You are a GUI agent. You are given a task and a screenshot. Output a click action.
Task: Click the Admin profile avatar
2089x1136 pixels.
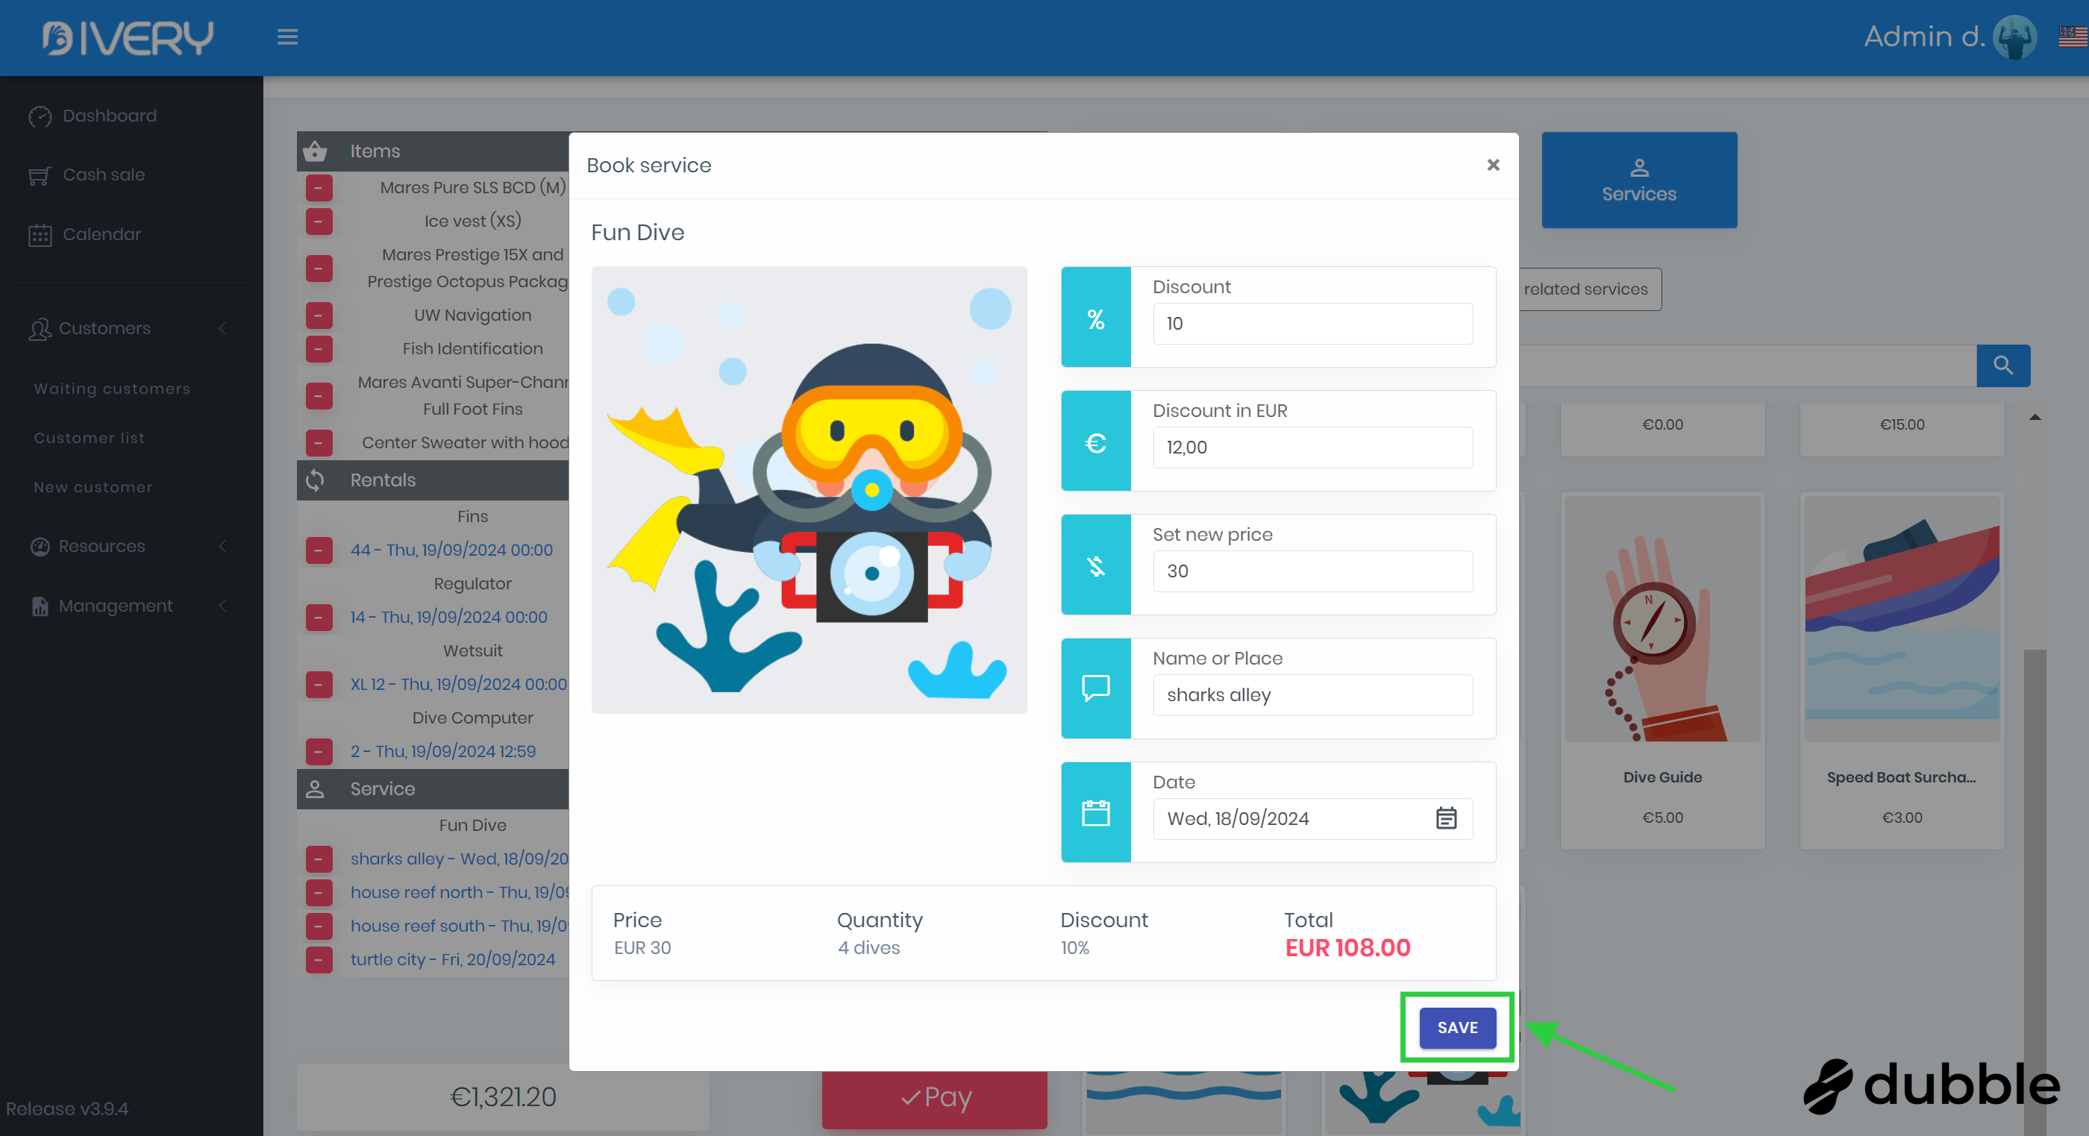[2014, 37]
